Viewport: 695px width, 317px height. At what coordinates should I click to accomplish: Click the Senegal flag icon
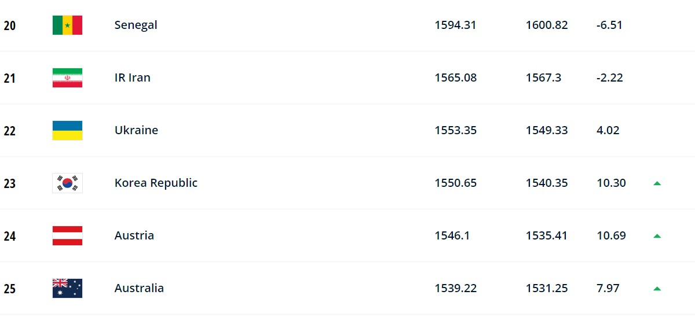tap(67, 25)
